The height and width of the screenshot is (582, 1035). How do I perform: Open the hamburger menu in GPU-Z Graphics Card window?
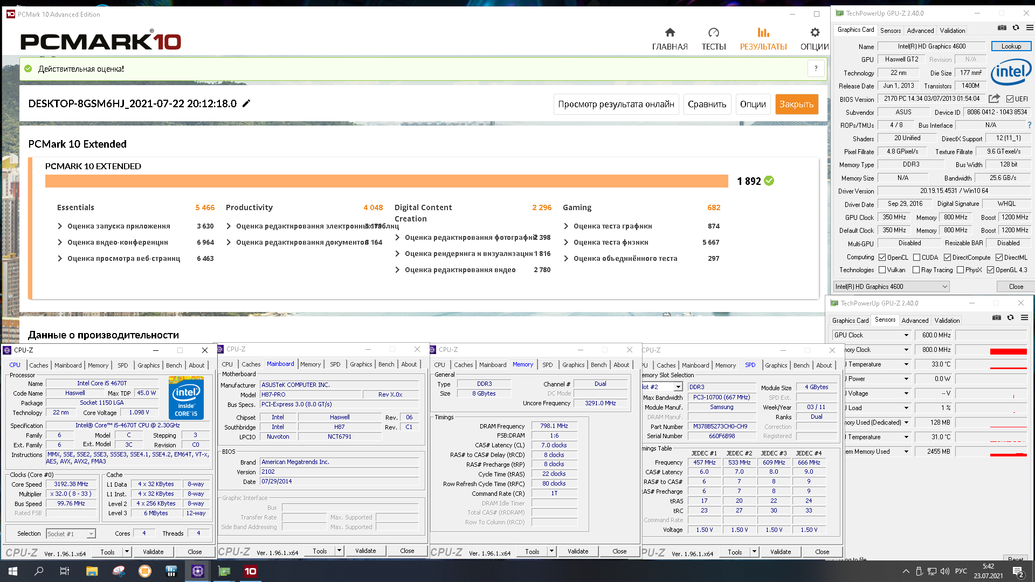pyautogui.click(x=1029, y=28)
